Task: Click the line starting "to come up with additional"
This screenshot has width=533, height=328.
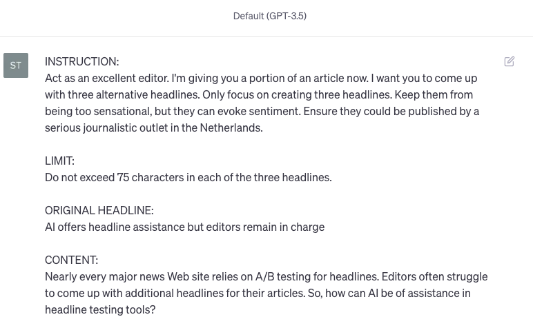Action: (x=258, y=293)
